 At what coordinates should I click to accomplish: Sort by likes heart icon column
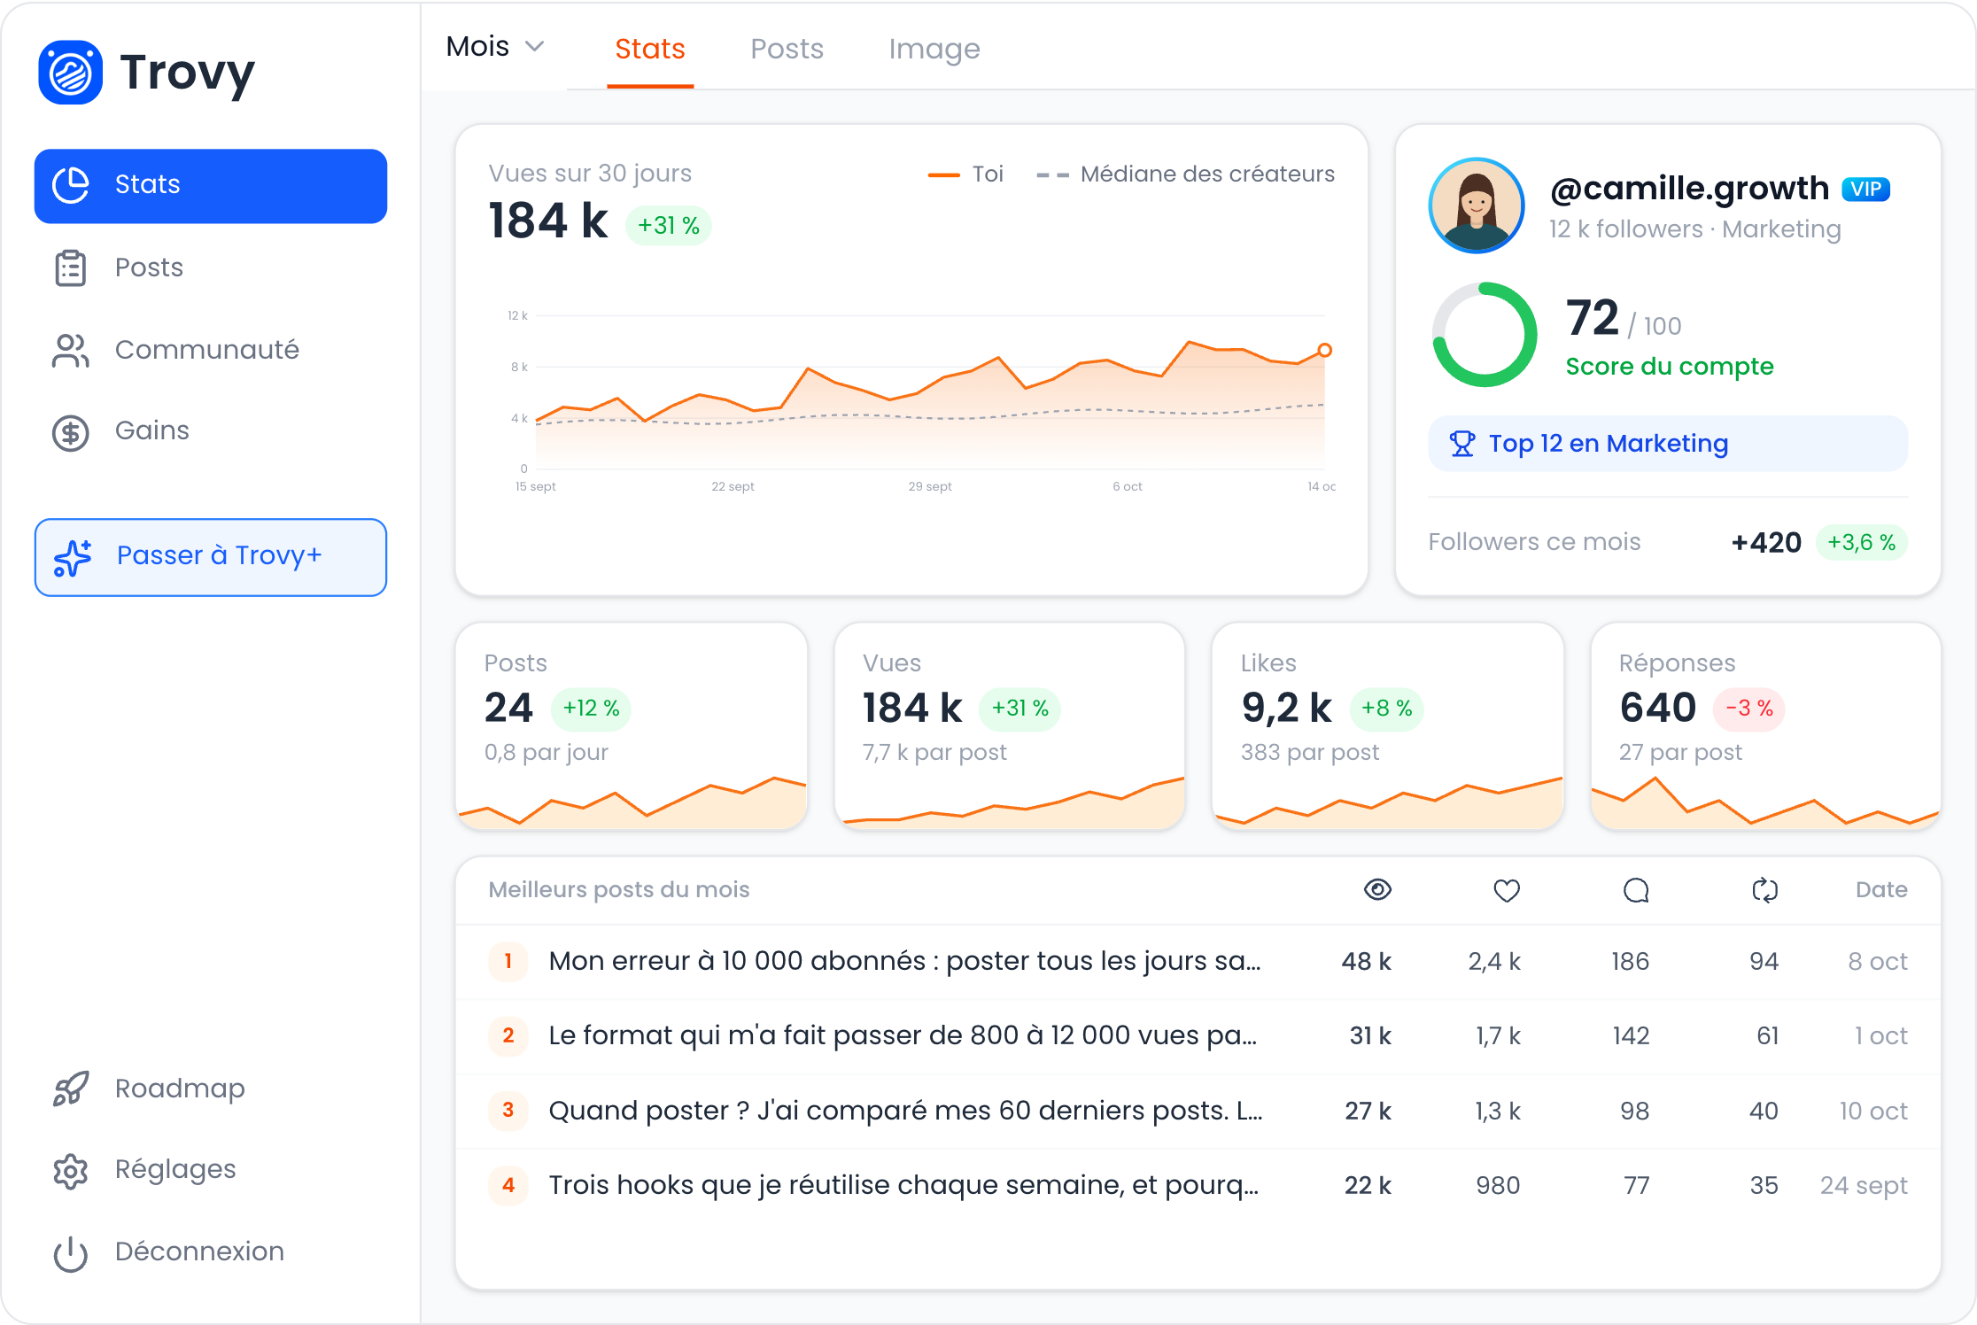[1507, 890]
